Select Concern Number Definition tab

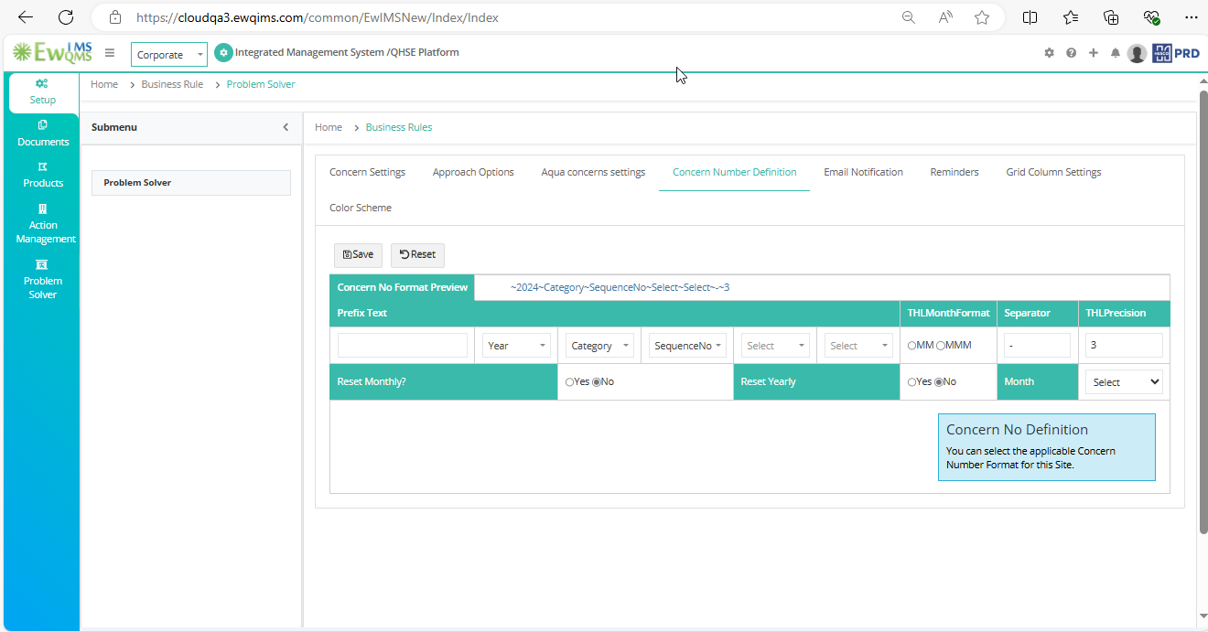734,172
